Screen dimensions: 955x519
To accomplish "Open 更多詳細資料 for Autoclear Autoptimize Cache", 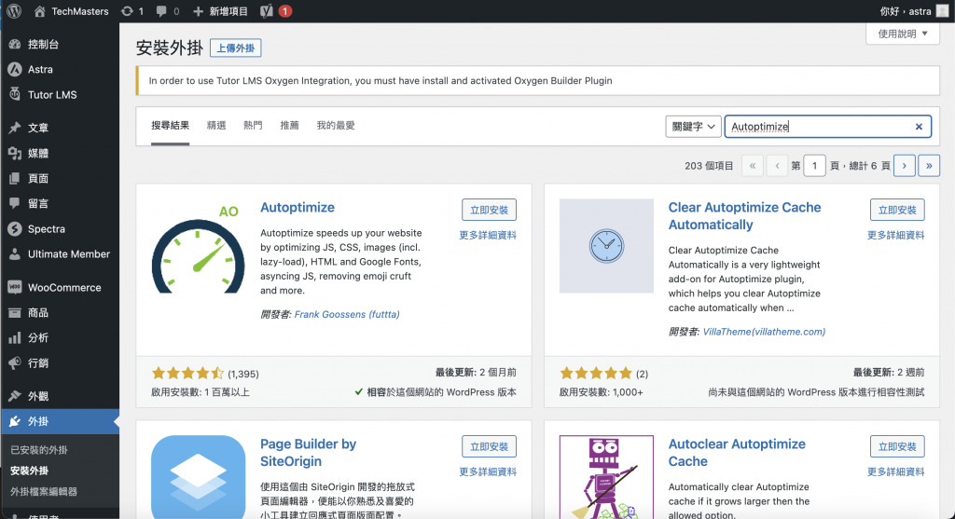I will [x=896, y=471].
